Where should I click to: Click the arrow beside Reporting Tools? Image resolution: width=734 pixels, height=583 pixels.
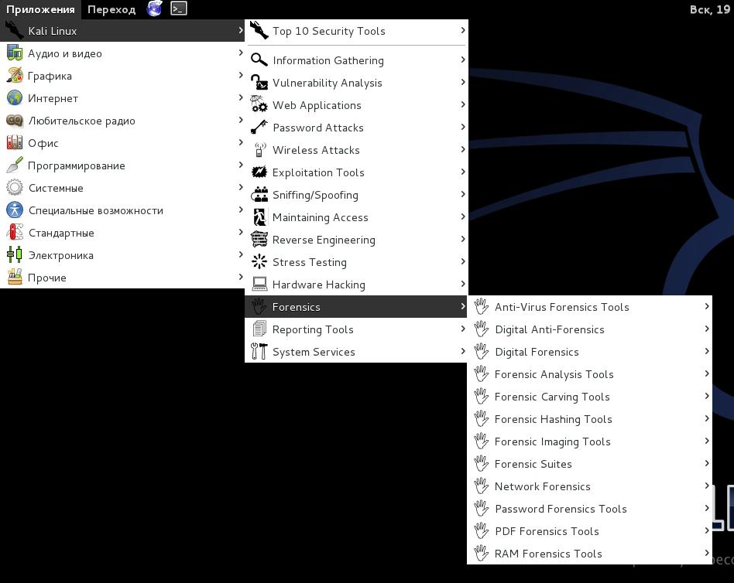click(462, 329)
